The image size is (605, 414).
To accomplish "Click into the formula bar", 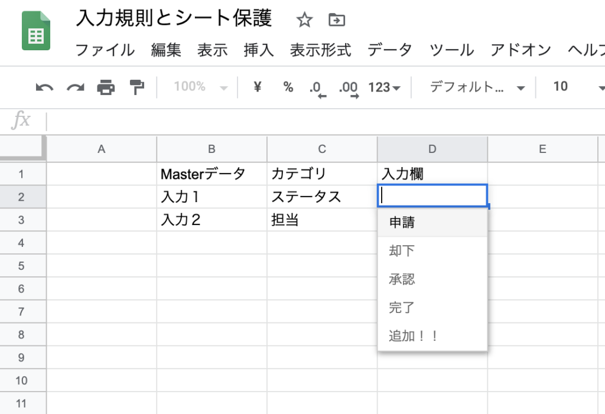I will [326, 120].
